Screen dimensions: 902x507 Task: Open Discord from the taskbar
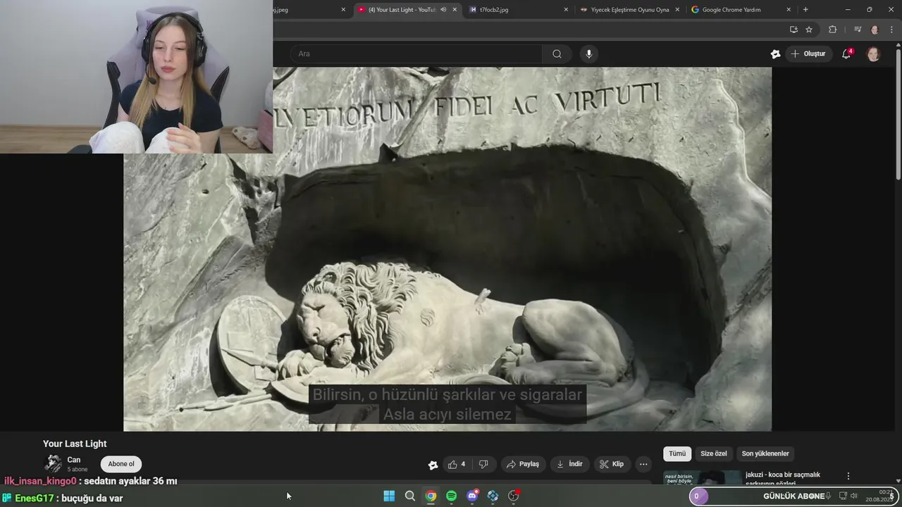[472, 496]
